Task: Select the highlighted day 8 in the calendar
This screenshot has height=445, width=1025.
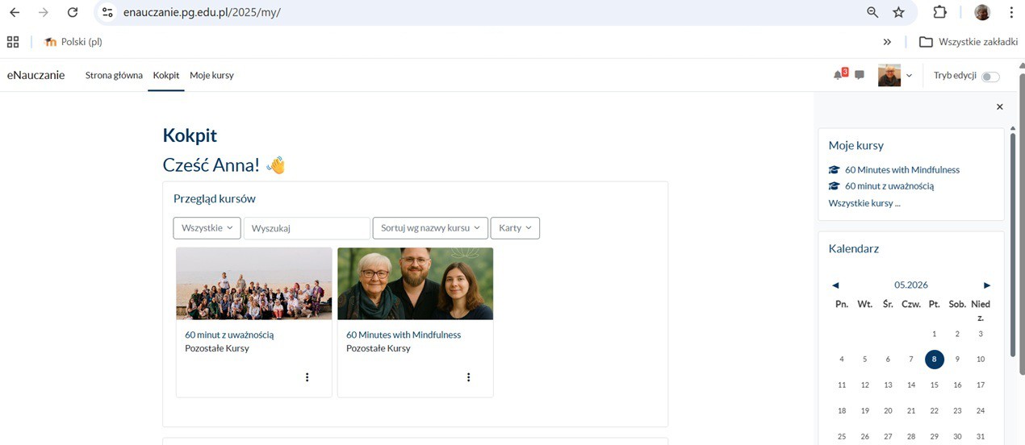Action: tap(935, 360)
